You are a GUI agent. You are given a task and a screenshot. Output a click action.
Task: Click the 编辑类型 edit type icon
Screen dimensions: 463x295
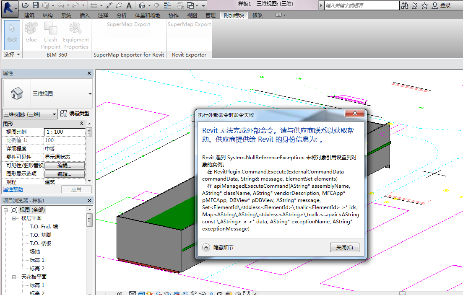click(63, 114)
